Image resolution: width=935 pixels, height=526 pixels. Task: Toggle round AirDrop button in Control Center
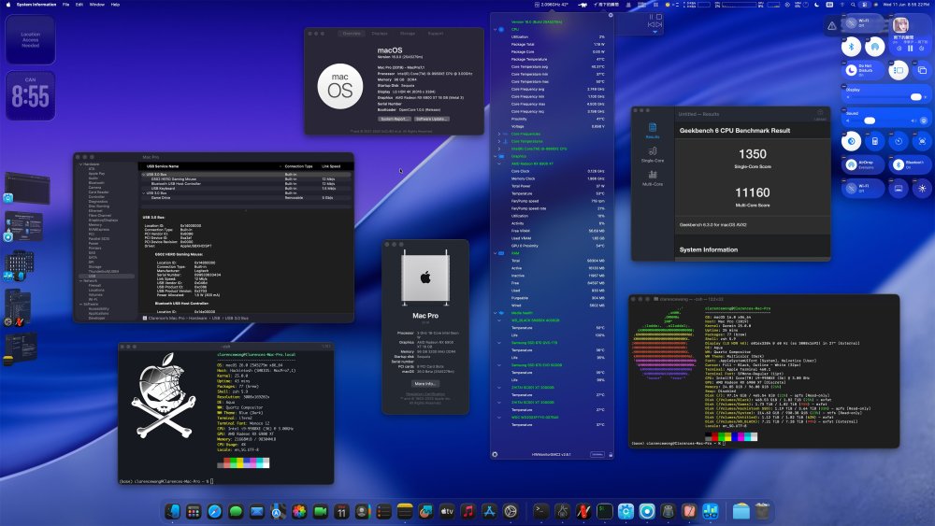(875, 47)
